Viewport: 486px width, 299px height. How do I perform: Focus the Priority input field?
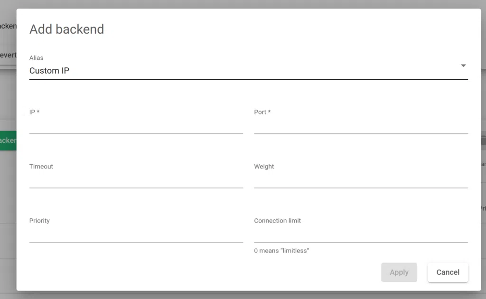[x=136, y=234]
